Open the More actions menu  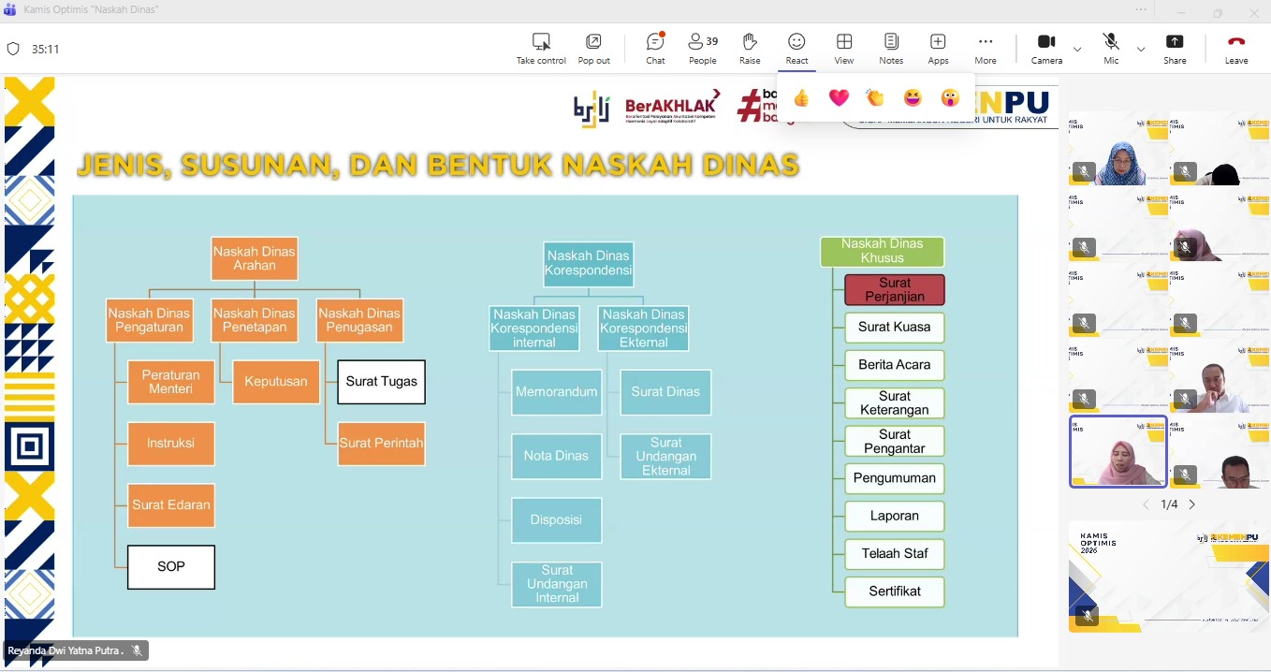point(986,48)
